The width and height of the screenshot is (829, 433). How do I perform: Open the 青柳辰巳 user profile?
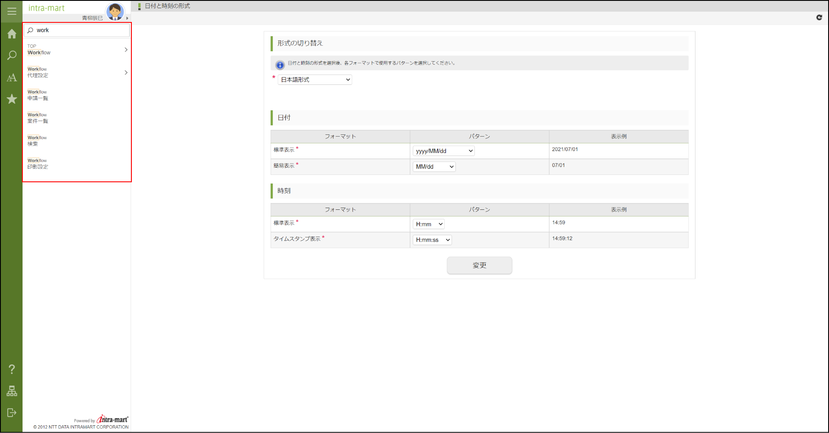coord(92,18)
